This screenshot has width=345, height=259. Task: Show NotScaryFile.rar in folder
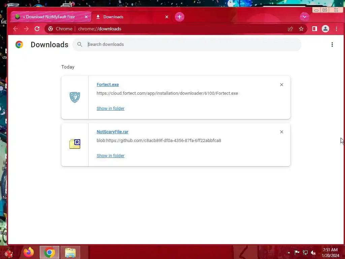click(111, 156)
